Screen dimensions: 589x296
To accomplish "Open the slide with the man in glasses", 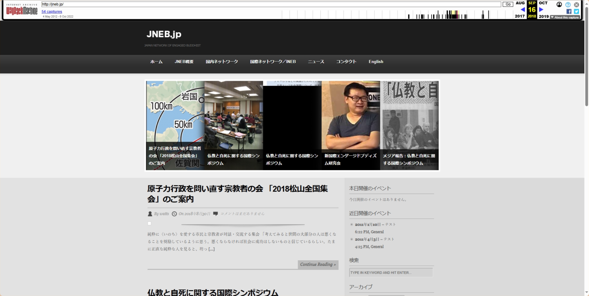I will 351,125.
